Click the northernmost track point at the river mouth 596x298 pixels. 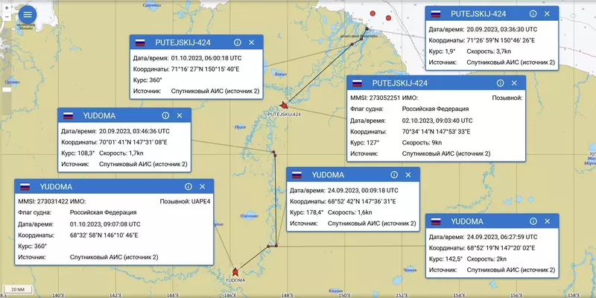367,28
